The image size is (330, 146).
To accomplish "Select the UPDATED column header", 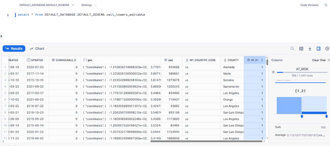I will [36, 60].
